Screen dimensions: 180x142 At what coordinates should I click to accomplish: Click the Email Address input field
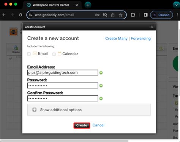point(63,73)
